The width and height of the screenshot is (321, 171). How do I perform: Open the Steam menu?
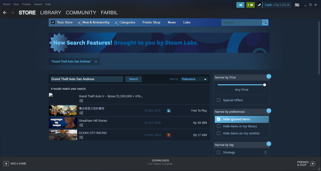click(x=7, y=4)
